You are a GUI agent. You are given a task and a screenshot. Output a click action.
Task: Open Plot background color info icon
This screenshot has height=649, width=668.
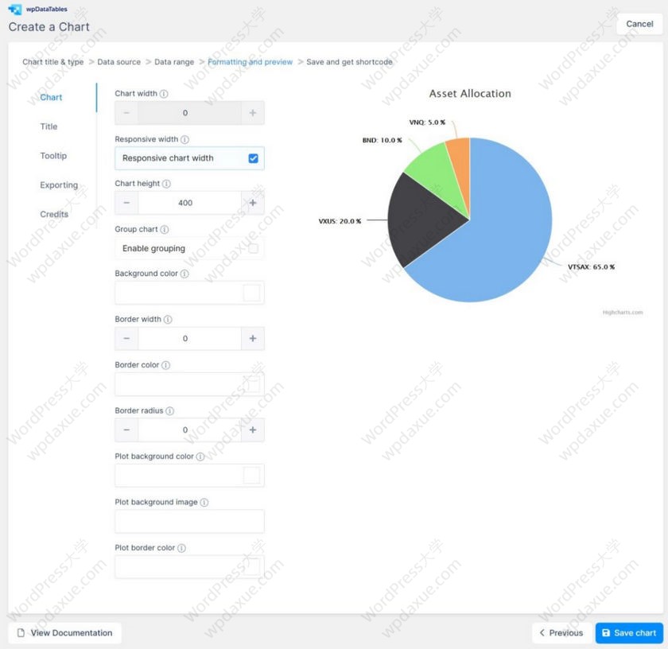pyautogui.click(x=200, y=457)
